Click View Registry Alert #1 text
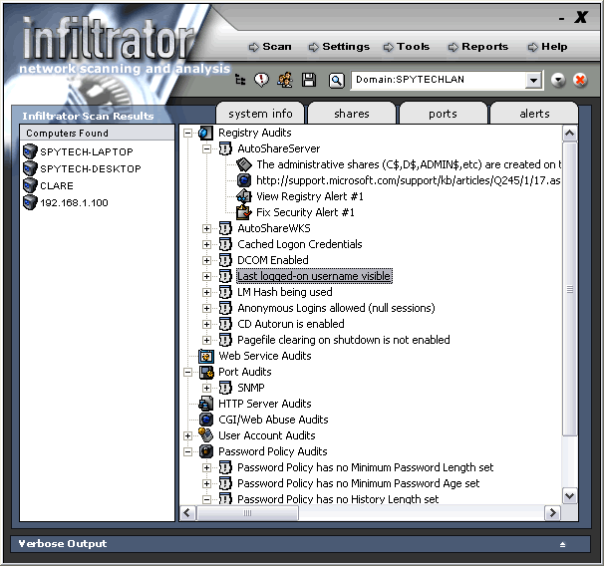This screenshot has height=566, width=604. [x=310, y=196]
